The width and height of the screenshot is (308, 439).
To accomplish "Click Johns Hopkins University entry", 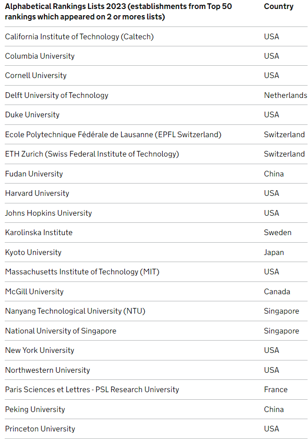I will click(48, 213).
